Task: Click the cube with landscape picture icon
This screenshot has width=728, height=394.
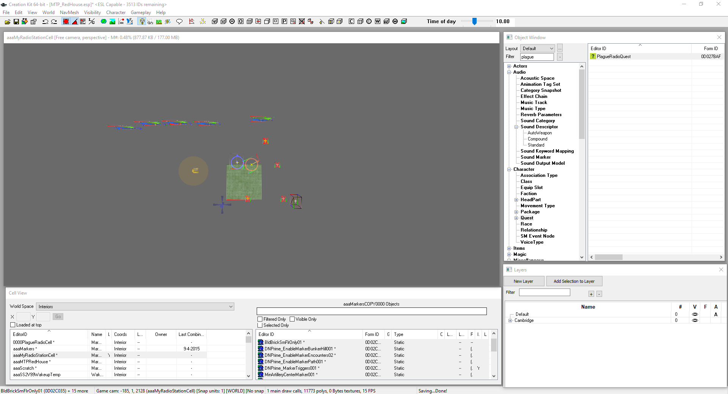Action: point(404,22)
